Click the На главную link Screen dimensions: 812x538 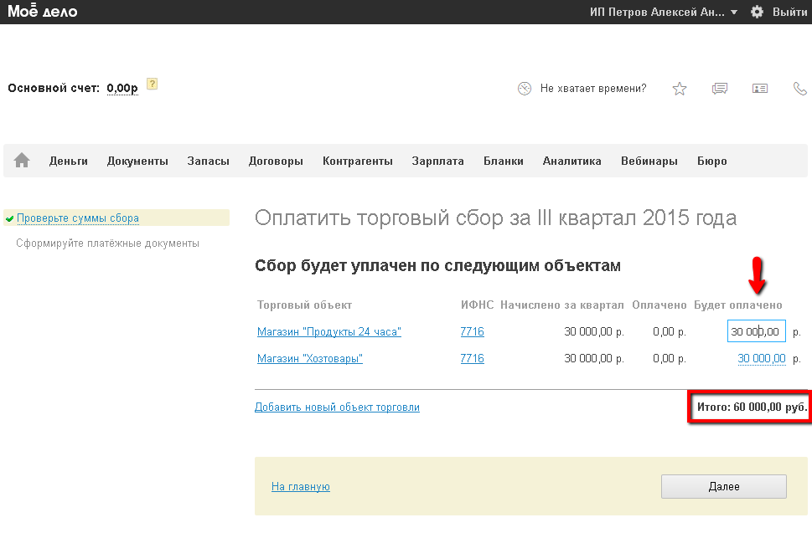(301, 487)
